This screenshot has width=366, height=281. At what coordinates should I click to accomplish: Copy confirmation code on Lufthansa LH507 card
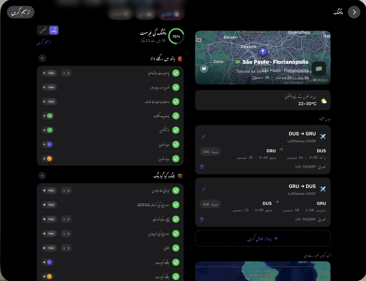202,219
